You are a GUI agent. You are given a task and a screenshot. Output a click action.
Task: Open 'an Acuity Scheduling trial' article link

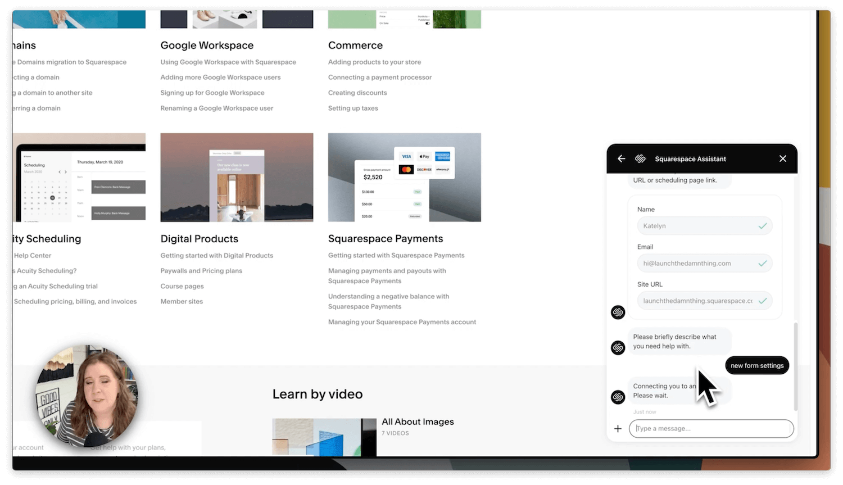[56, 287]
